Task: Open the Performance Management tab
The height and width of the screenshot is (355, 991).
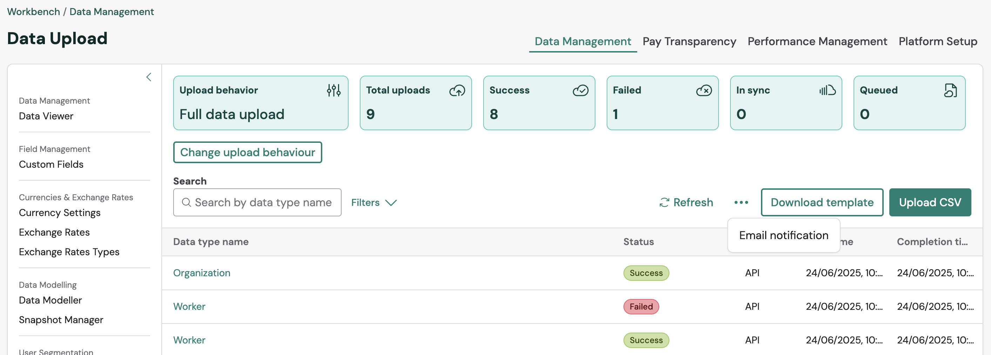Action: tap(817, 42)
